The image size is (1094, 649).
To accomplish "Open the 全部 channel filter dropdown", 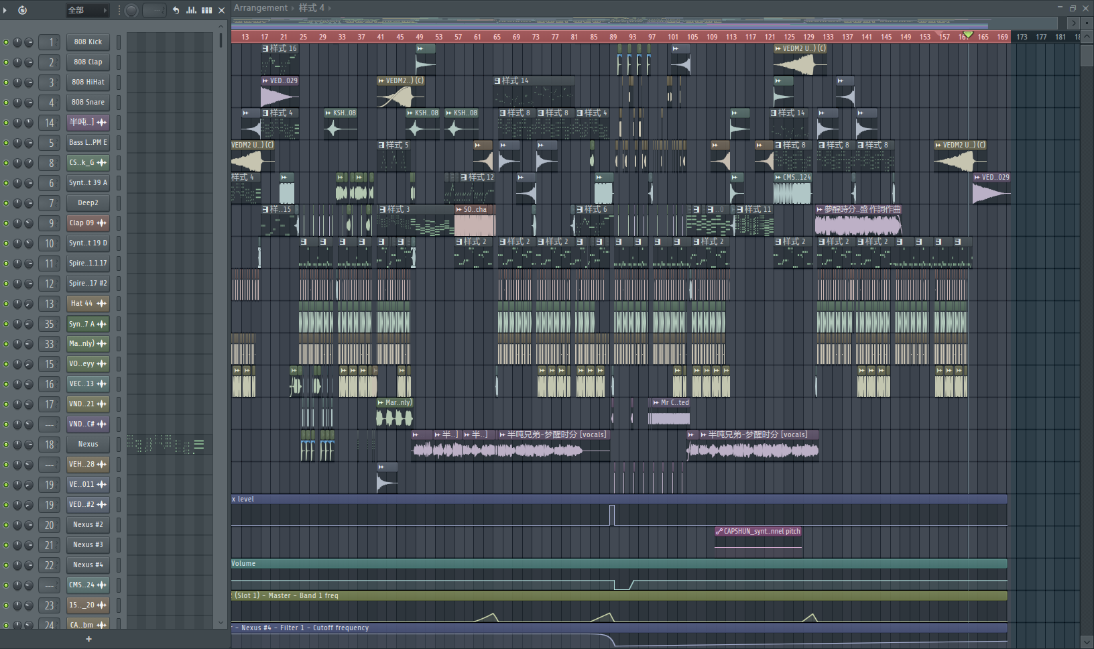I will click(x=87, y=10).
